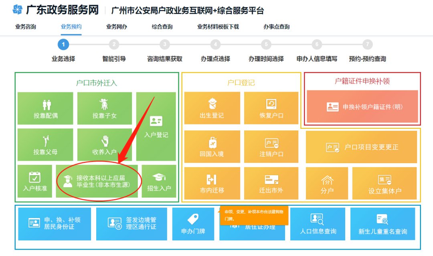Open the 出生登记 registration service
This screenshot has height=256, width=433.
[212, 108]
